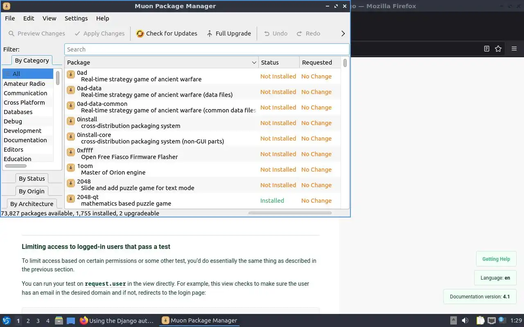Image resolution: width=524 pixels, height=327 pixels.
Task: Click Getting Help button in Firefox page
Action: (x=496, y=259)
